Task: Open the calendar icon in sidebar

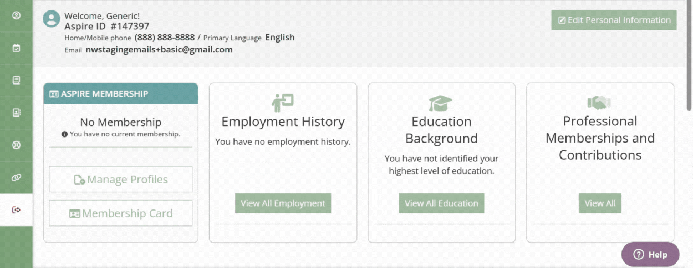Action: (x=16, y=48)
